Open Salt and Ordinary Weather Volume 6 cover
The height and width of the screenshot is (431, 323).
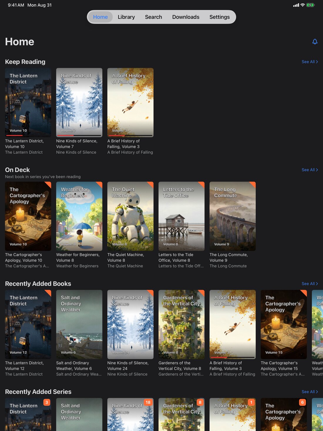[79, 324]
